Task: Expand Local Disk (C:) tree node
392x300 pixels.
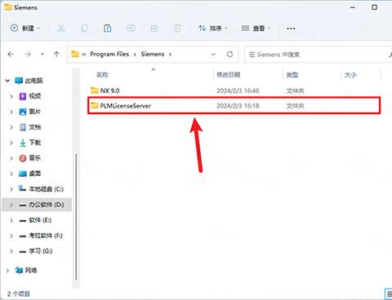Action: (11, 189)
